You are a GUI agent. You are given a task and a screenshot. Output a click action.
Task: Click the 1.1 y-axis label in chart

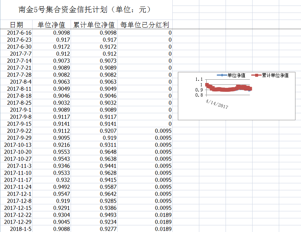(x=199, y=79)
